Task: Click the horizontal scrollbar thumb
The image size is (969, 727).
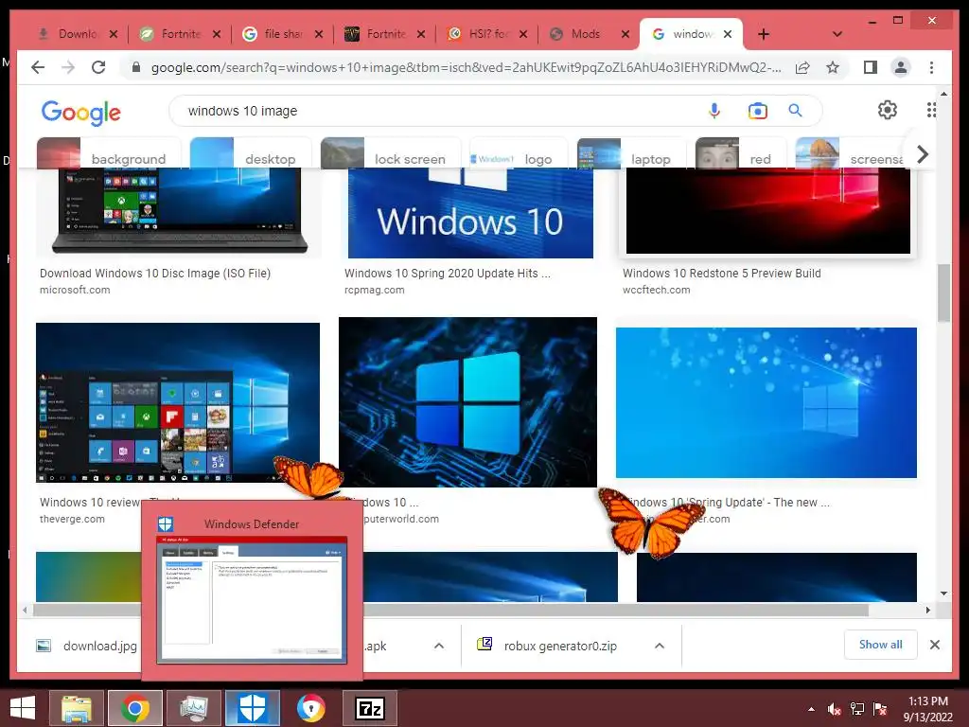Action: [450, 611]
